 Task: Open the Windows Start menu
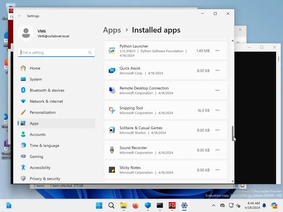coord(99,205)
